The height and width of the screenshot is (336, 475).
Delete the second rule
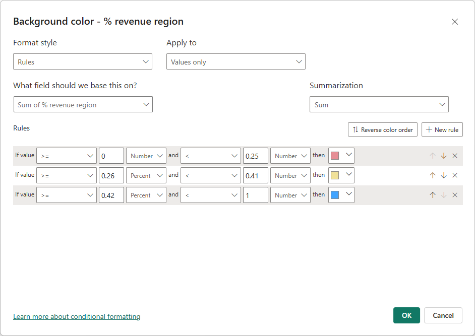pyautogui.click(x=455, y=175)
